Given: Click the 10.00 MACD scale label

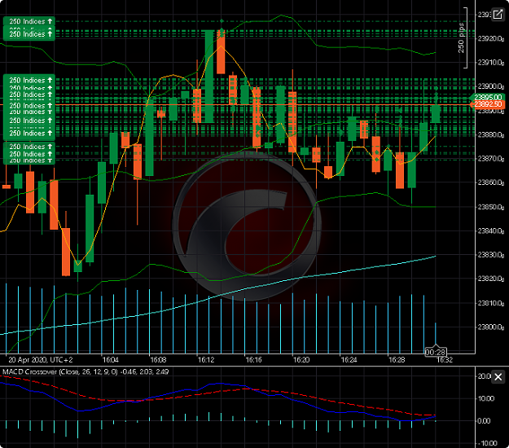Looking at the screenshot, I should [485, 398].
